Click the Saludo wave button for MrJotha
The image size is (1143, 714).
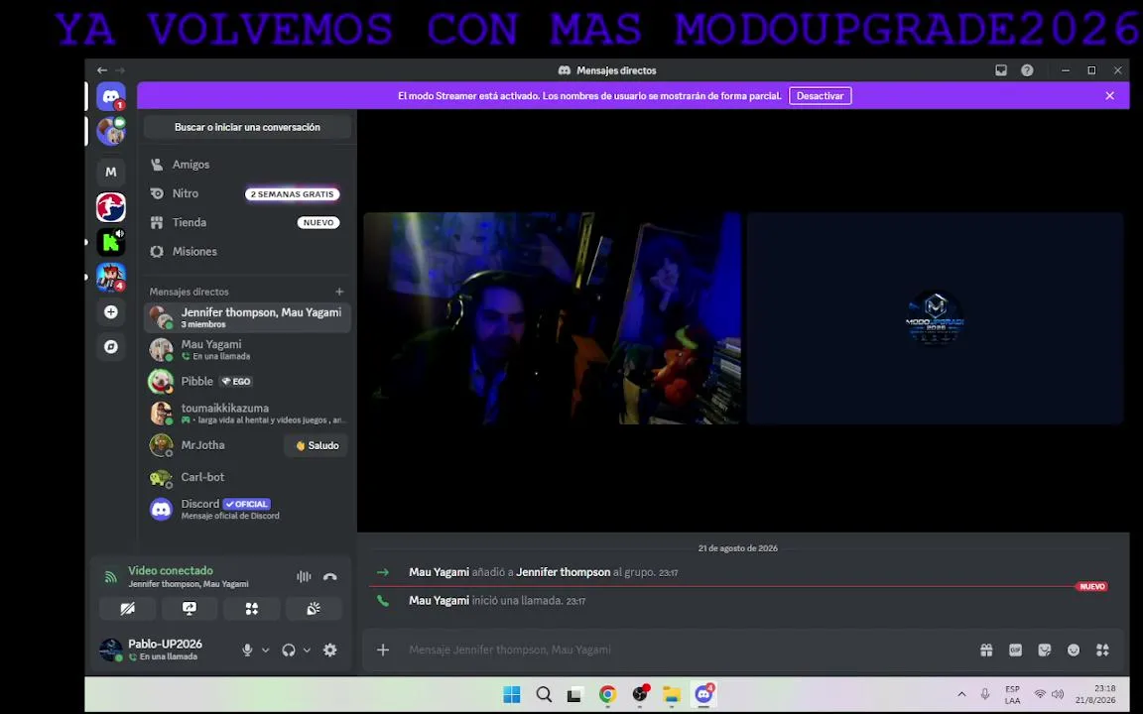click(x=317, y=445)
